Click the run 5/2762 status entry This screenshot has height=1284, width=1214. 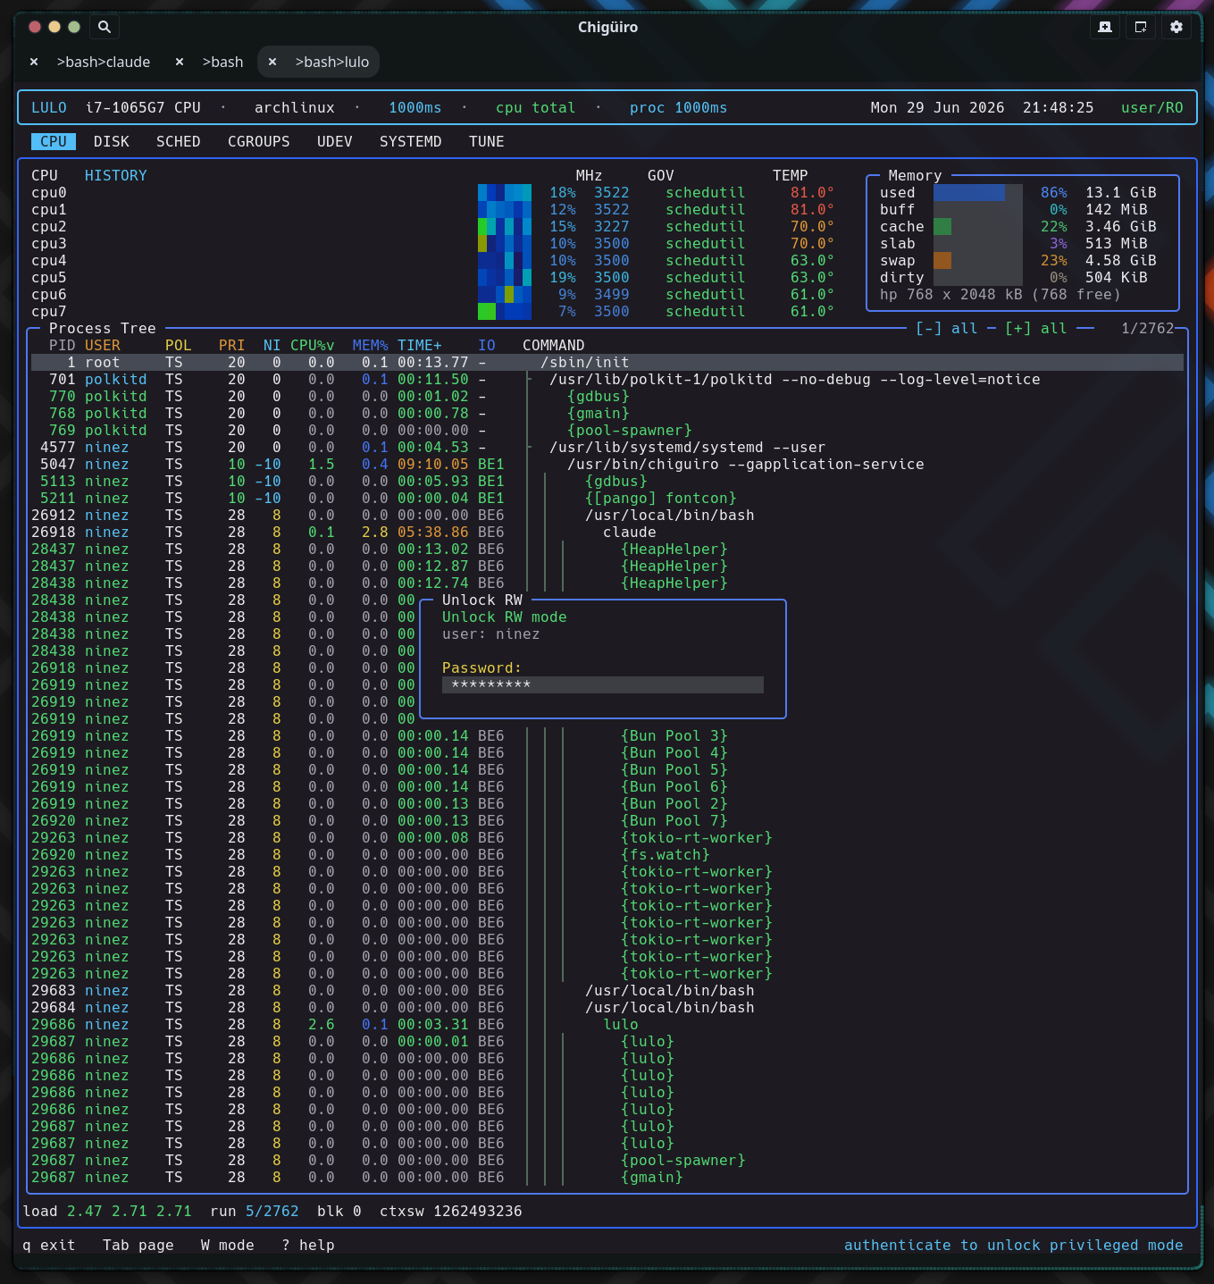coord(255,1211)
